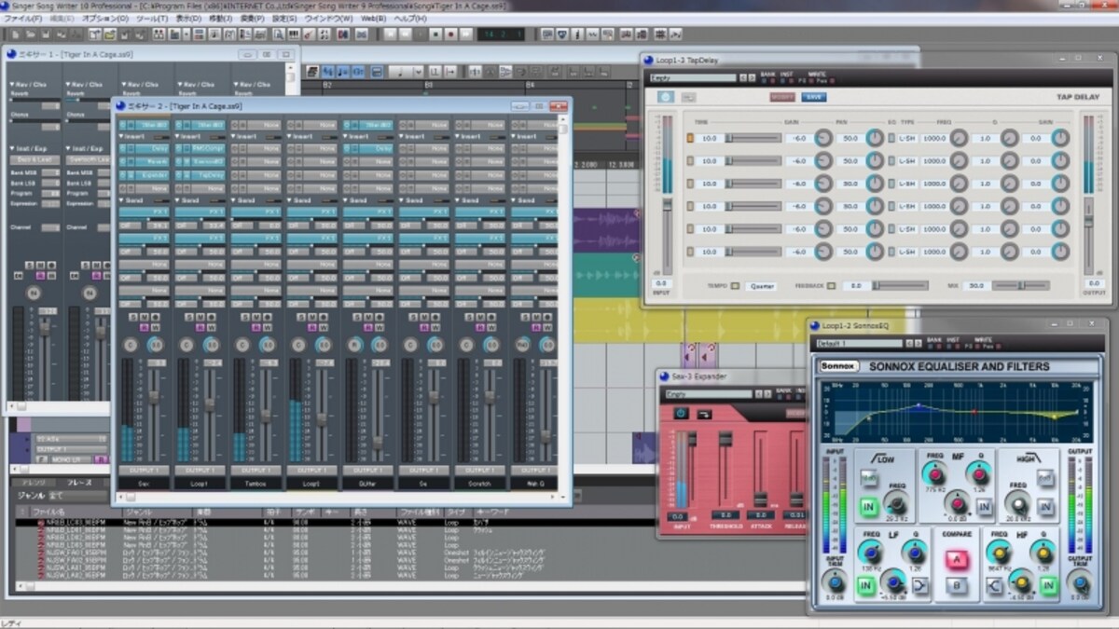Toggle the Expander plugin power icon
Viewport: 1119px width, 629px height.
[680, 413]
